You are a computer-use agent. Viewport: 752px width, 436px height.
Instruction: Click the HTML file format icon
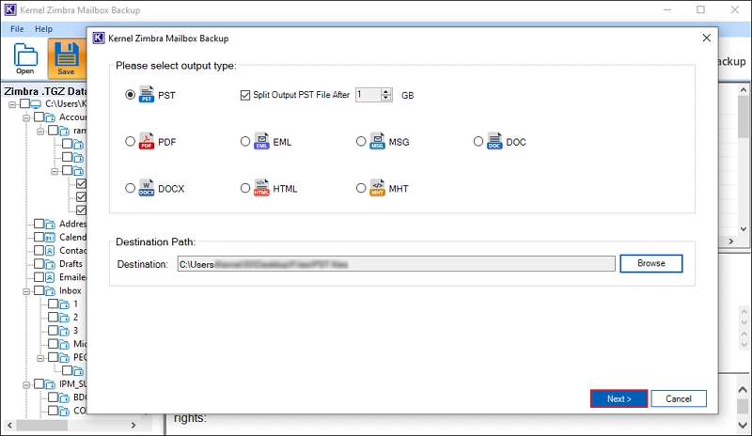pos(262,188)
